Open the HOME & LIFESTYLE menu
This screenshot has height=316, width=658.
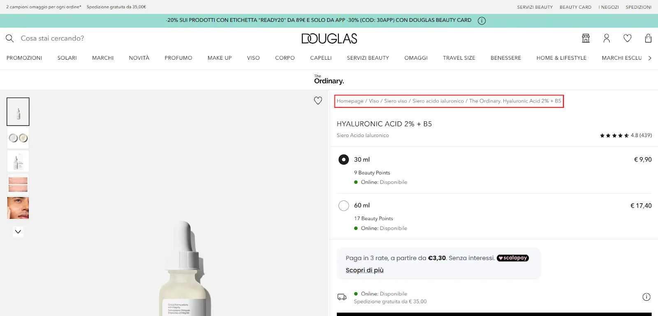[561, 58]
